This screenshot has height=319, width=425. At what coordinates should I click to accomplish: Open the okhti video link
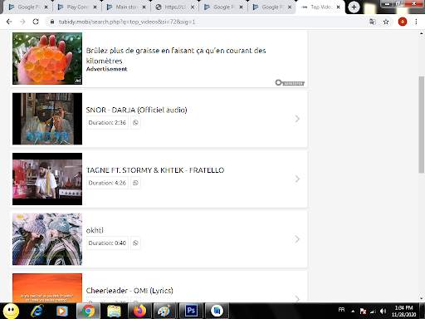coord(95,230)
